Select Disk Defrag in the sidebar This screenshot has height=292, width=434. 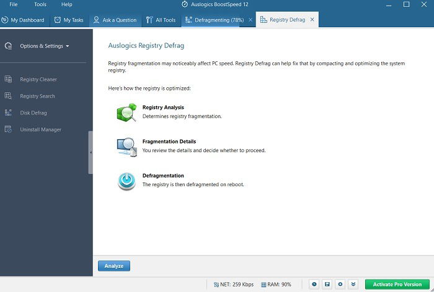(33, 113)
